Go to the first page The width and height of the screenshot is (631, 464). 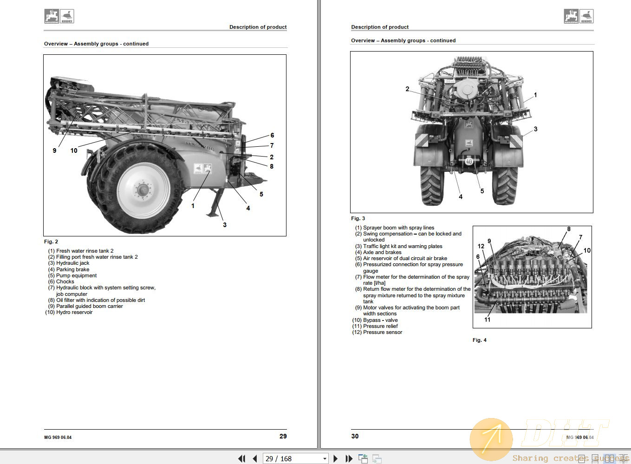[241, 458]
